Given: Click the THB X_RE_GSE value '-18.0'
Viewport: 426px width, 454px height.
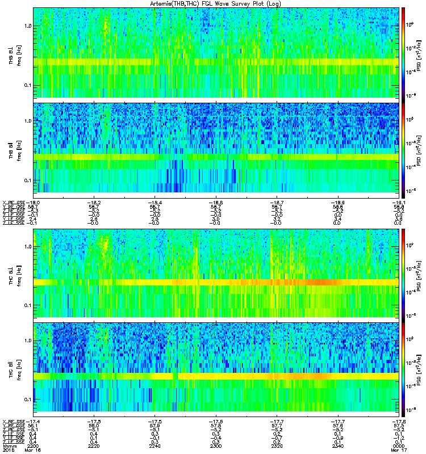Looking at the screenshot, I should coord(33,203).
